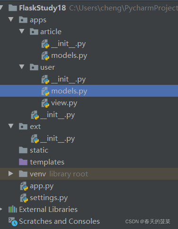
Task: Select __init__.py directly under apps
Action: click(58, 115)
